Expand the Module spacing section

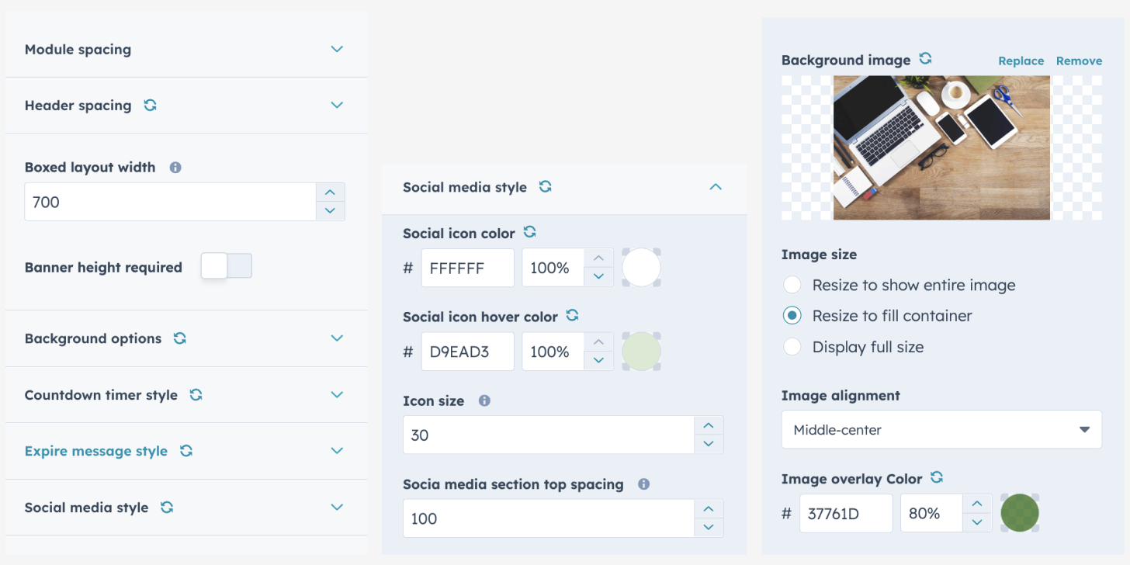tap(337, 49)
